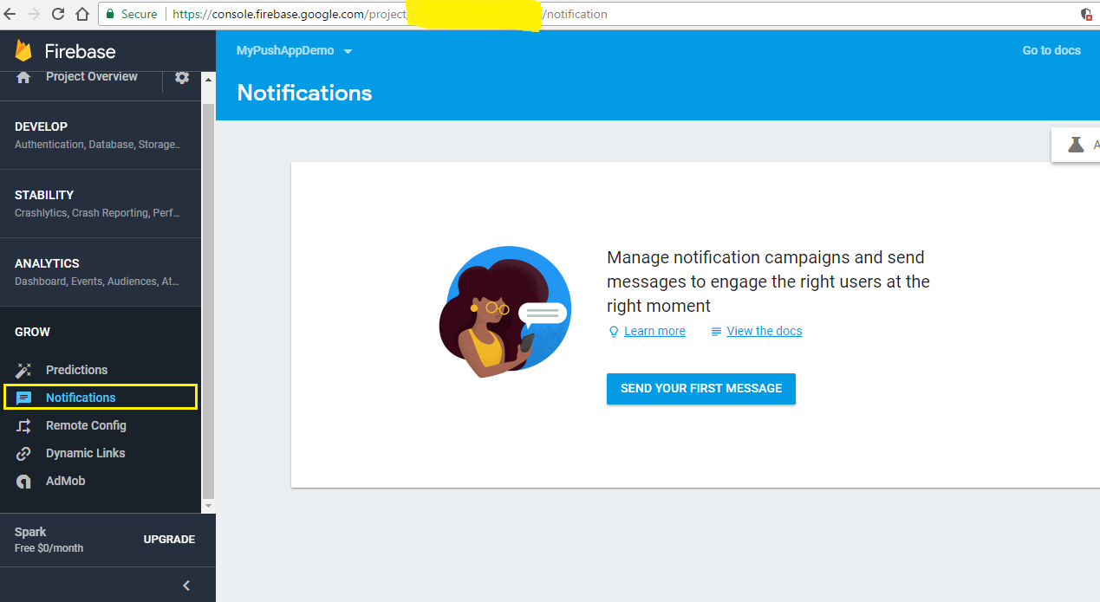1100x602 pixels.
Task: Click the Remote Config icon
Action: coord(23,425)
